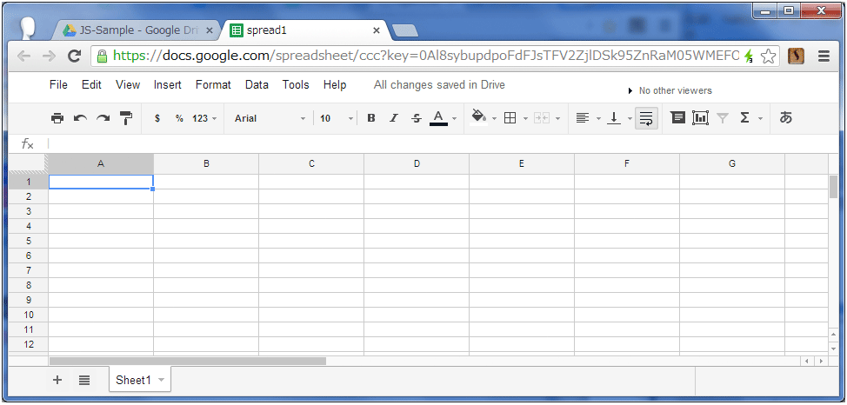
Task: Click the merge cells icon
Action: pos(541,118)
